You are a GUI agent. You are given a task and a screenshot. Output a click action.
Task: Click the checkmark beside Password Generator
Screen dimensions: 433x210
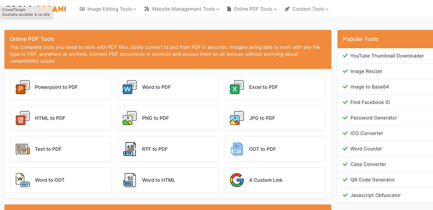[x=345, y=117]
